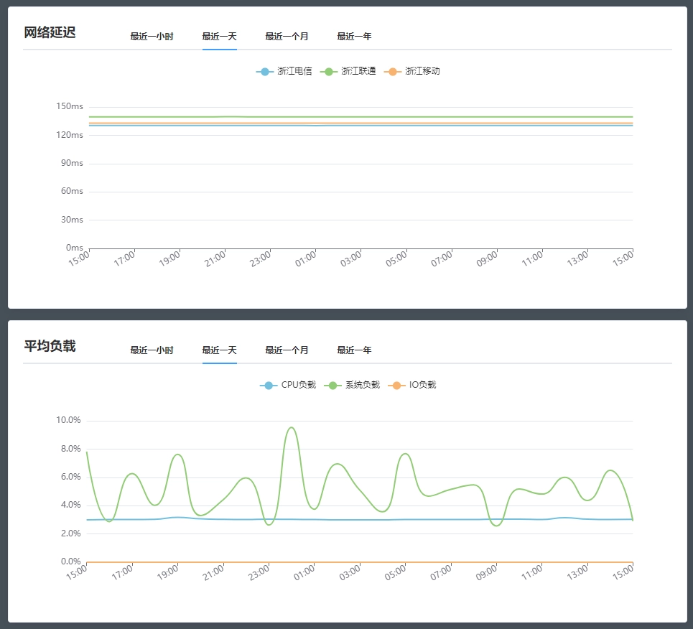The image size is (693, 629).
Task: Click the 平均负载 panel title
Action: 50,345
